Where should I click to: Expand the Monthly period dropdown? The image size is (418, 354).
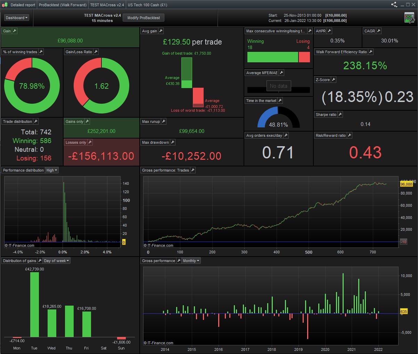[x=191, y=261]
